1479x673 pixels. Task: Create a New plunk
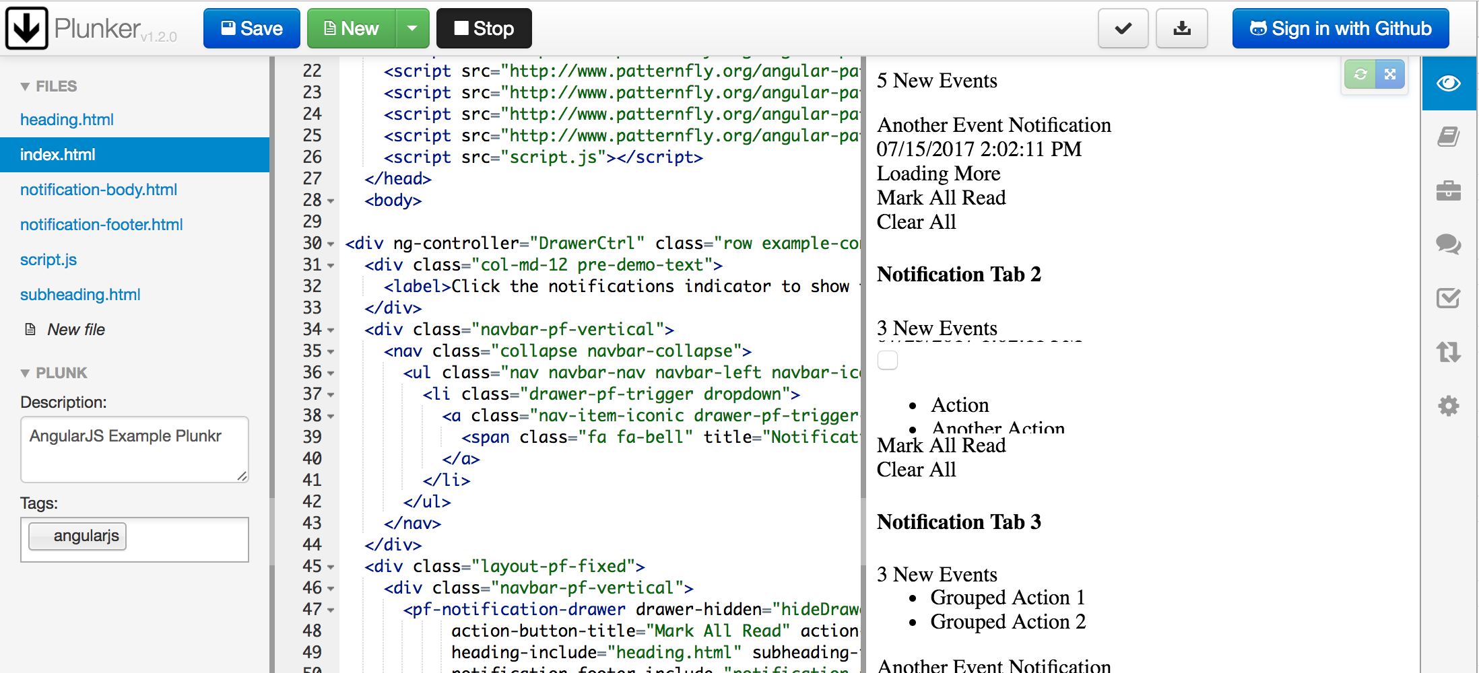tap(352, 28)
